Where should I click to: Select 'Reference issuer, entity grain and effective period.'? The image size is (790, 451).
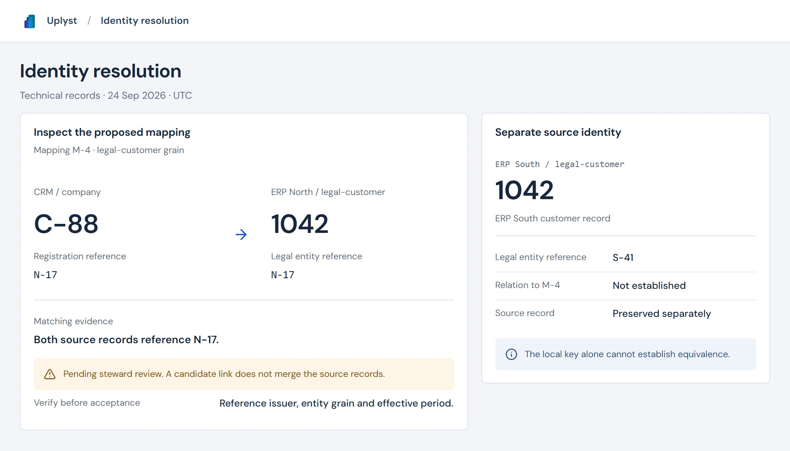pos(336,403)
